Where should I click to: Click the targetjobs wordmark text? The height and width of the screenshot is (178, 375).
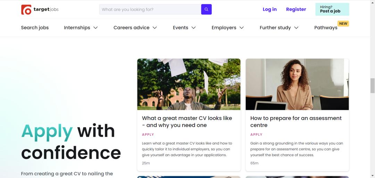pos(46,10)
